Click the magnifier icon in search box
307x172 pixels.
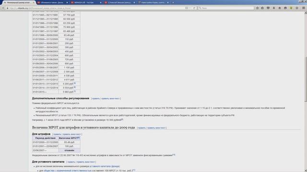pos(200,8)
